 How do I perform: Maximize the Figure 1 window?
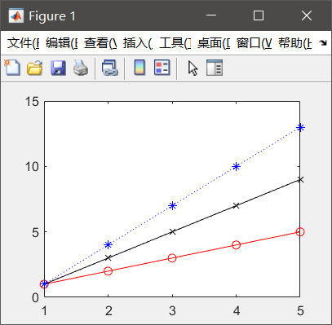(x=259, y=15)
